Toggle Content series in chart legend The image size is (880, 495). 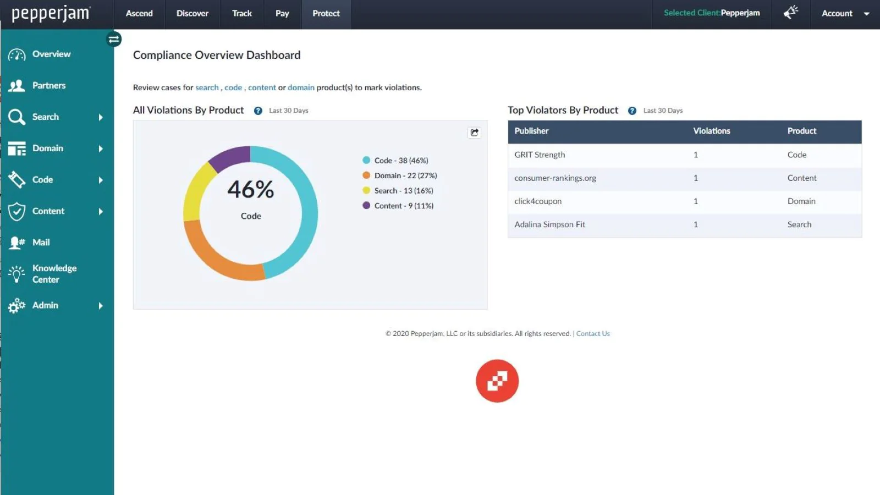(403, 206)
